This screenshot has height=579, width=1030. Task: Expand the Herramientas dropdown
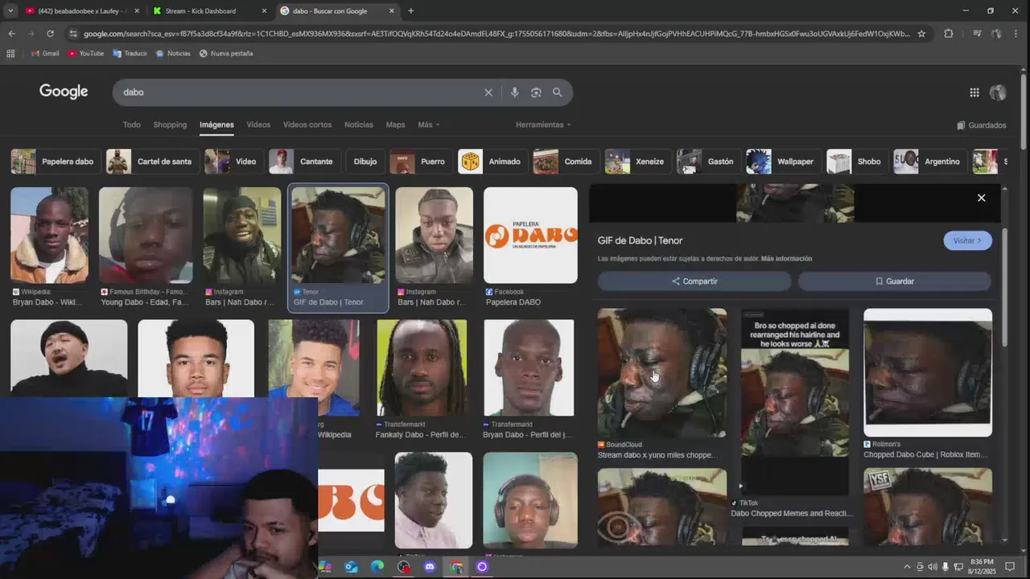tap(543, 125)
